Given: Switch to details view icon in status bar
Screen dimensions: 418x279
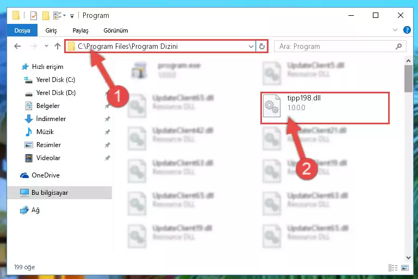Looking at the screenshot, I should tap(393, 268).
